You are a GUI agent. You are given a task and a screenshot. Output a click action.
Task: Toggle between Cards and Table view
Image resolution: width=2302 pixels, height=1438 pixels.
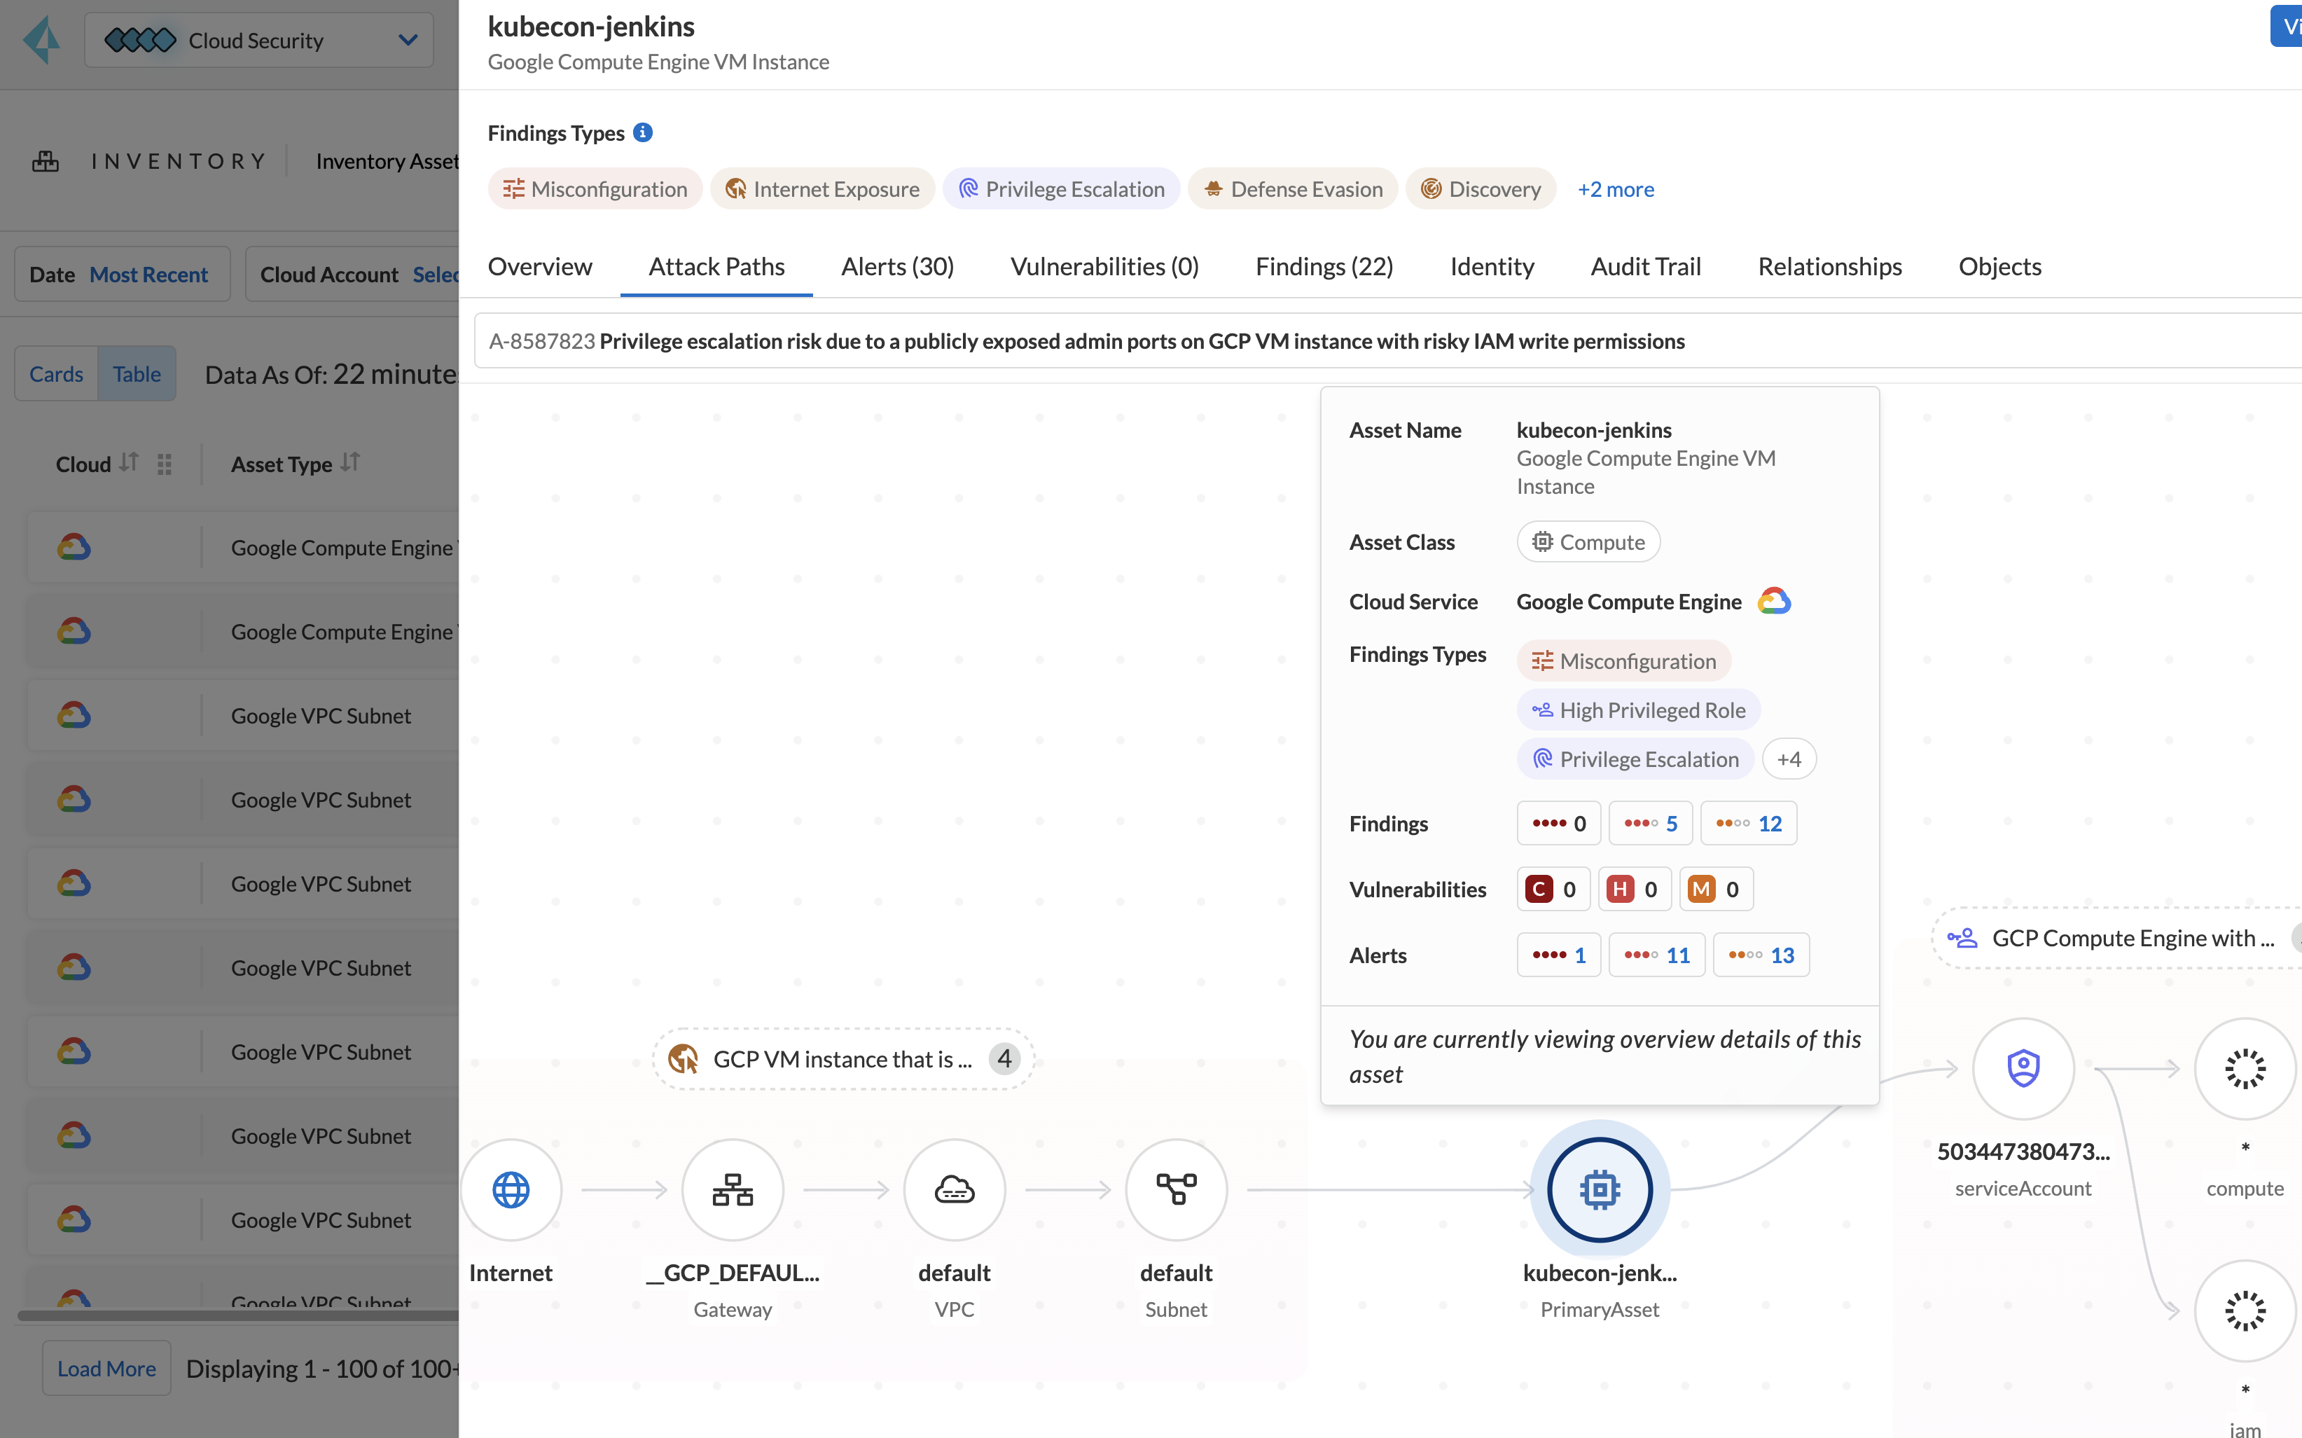(x=56, y=373)
